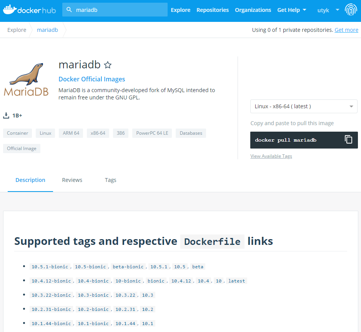Copy the docker pull command
This screenshot has width=361, height=332.
pyautogui.click(x=348, y=140)
